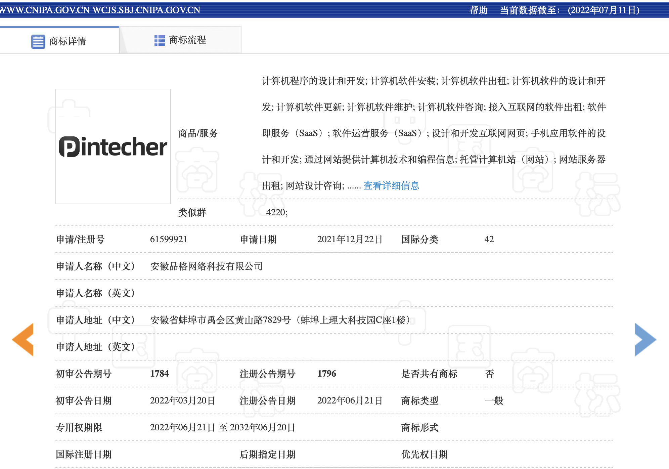Click the 申请人地址（中文） label
This screenshot has height=469, width=669.
point(96,320)
